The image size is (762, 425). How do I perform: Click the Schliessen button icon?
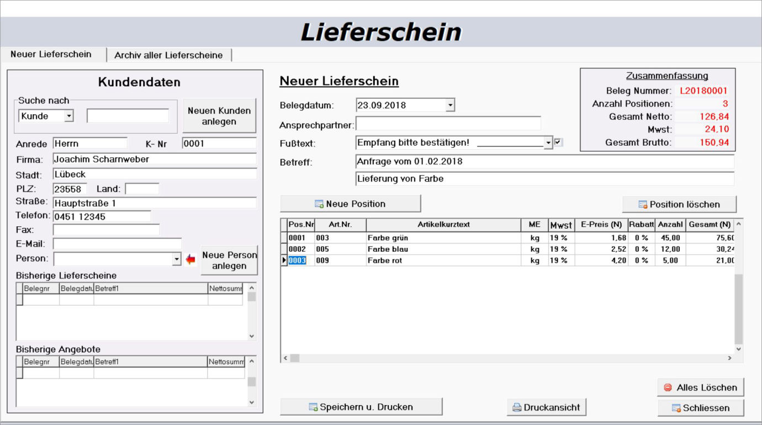tap(676, 408)
